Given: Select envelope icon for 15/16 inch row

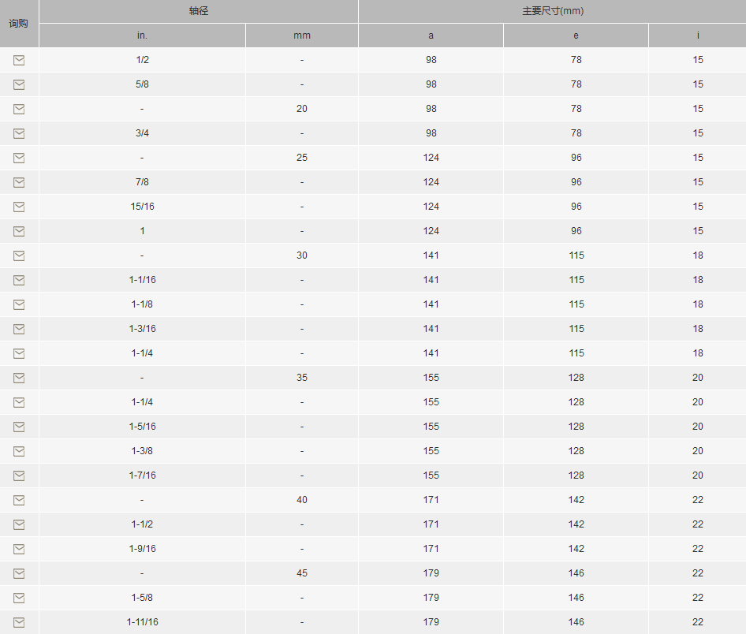Looking at the screenshot, I should coord(19,207).
